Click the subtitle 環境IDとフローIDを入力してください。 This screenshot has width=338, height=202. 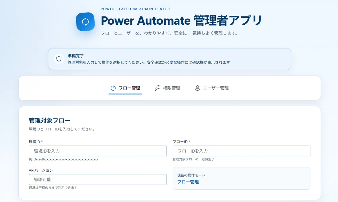(x=62, y=129)
